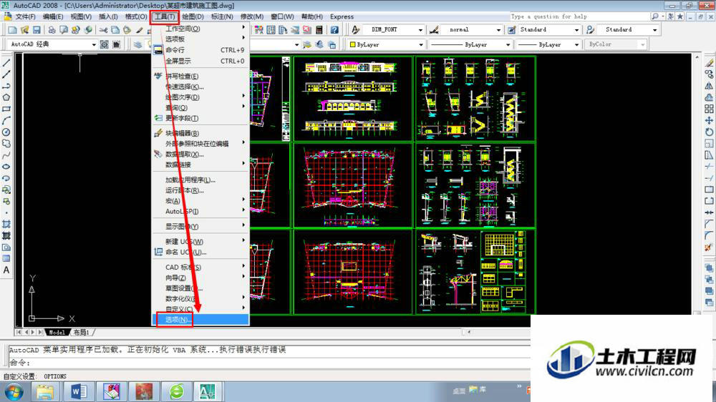Toggle 命令行 command line visibility

(x=200, y=50)
